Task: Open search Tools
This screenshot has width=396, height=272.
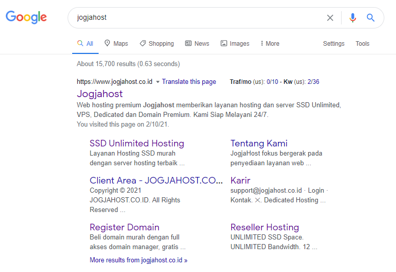Action: [362, 43]
